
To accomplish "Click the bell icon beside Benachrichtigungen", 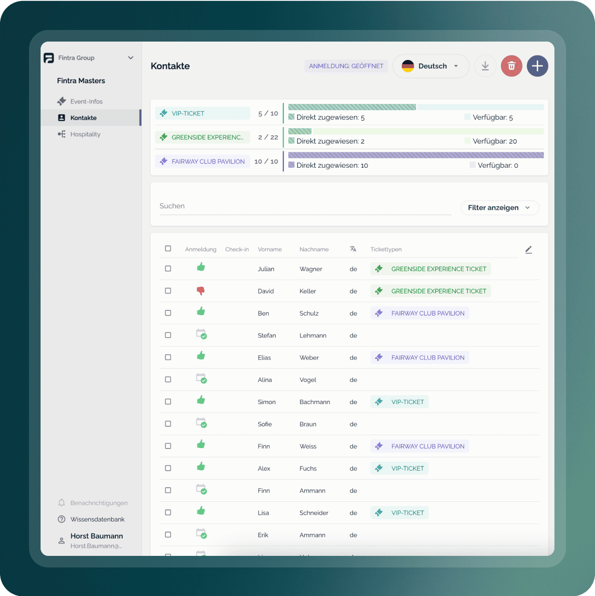I will [x=61, y=503].
